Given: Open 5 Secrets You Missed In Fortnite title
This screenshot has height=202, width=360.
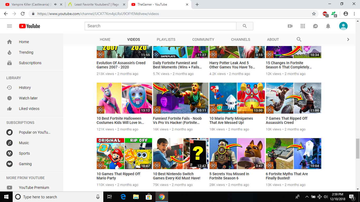Looking at the screenshot, I should 229,176.
